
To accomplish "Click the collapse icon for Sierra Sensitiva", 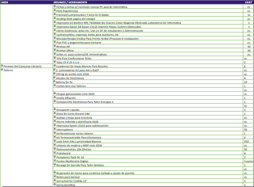I will (55, 185).
